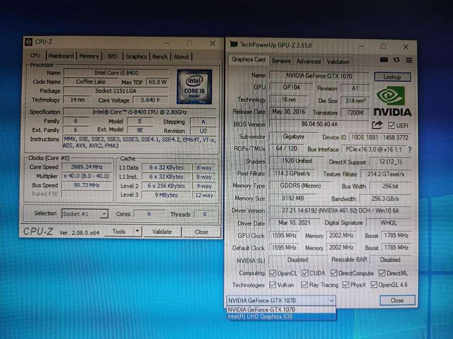Click the GPU-Z screenshot camera icon
This screenshot has height=339, width=453.
tap(384, 60)
